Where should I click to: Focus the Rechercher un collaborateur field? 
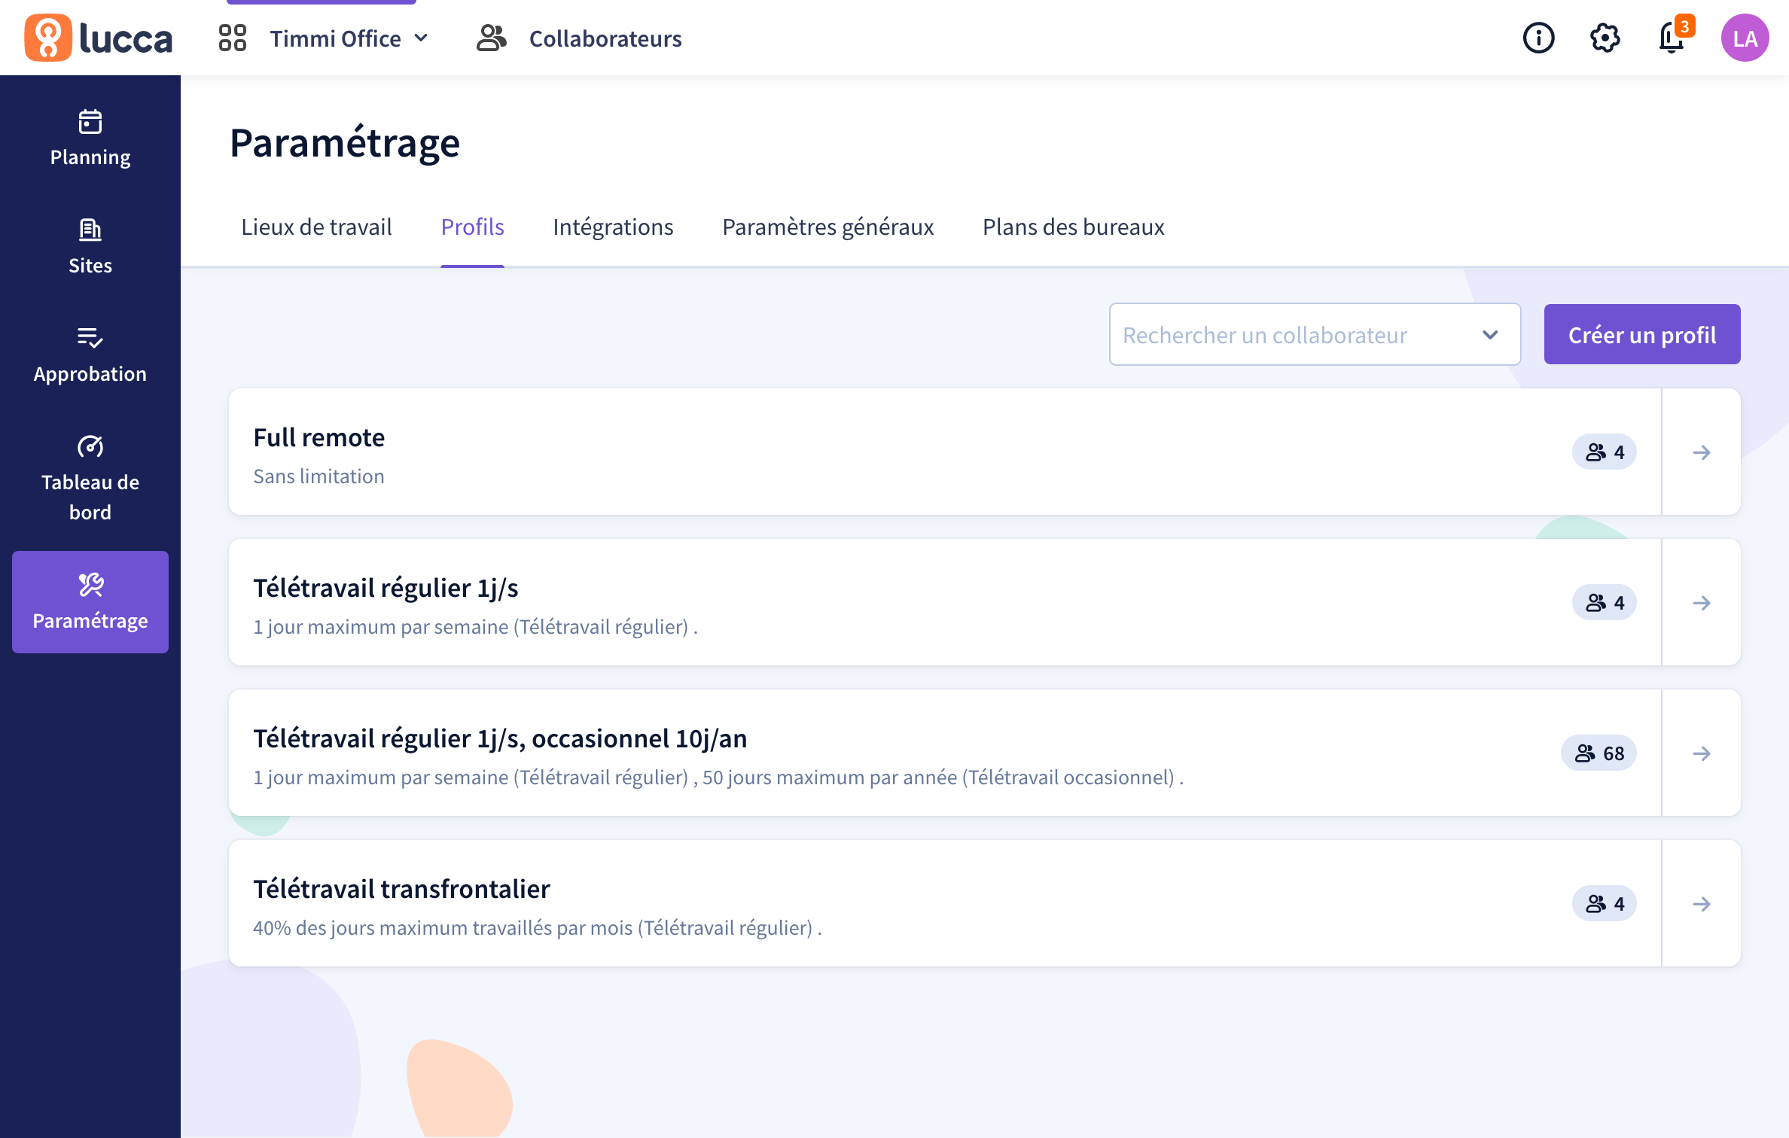tap(1314, 334)
